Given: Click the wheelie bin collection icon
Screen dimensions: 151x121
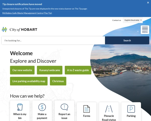Looking at the screenshot, I should pos(20,107).
